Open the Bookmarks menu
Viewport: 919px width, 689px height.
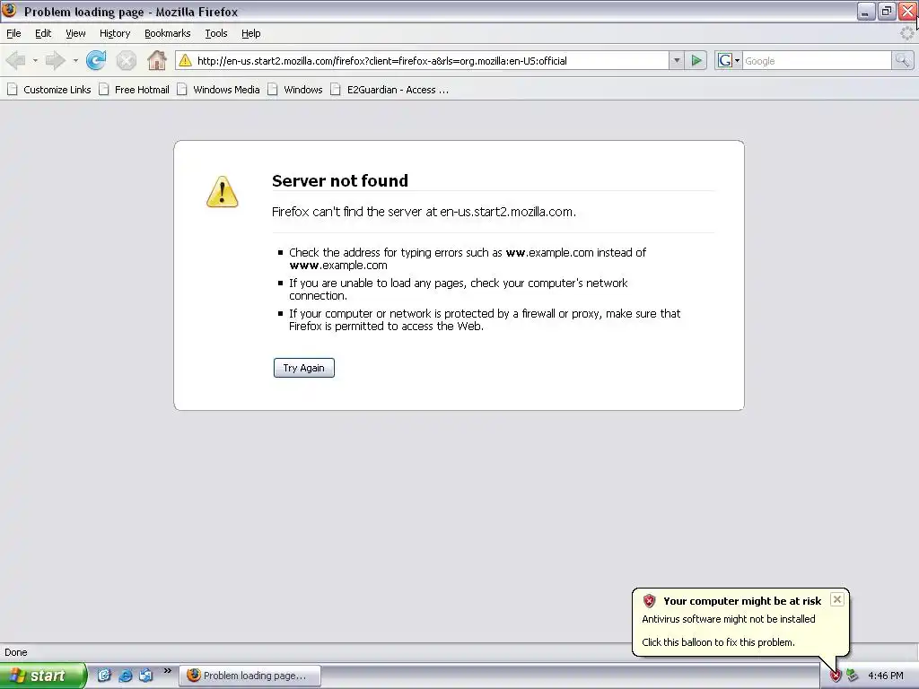point(168,33)
